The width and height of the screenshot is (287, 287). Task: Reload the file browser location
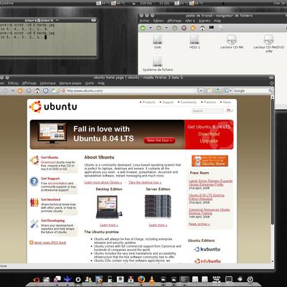[x=193, y=28]
